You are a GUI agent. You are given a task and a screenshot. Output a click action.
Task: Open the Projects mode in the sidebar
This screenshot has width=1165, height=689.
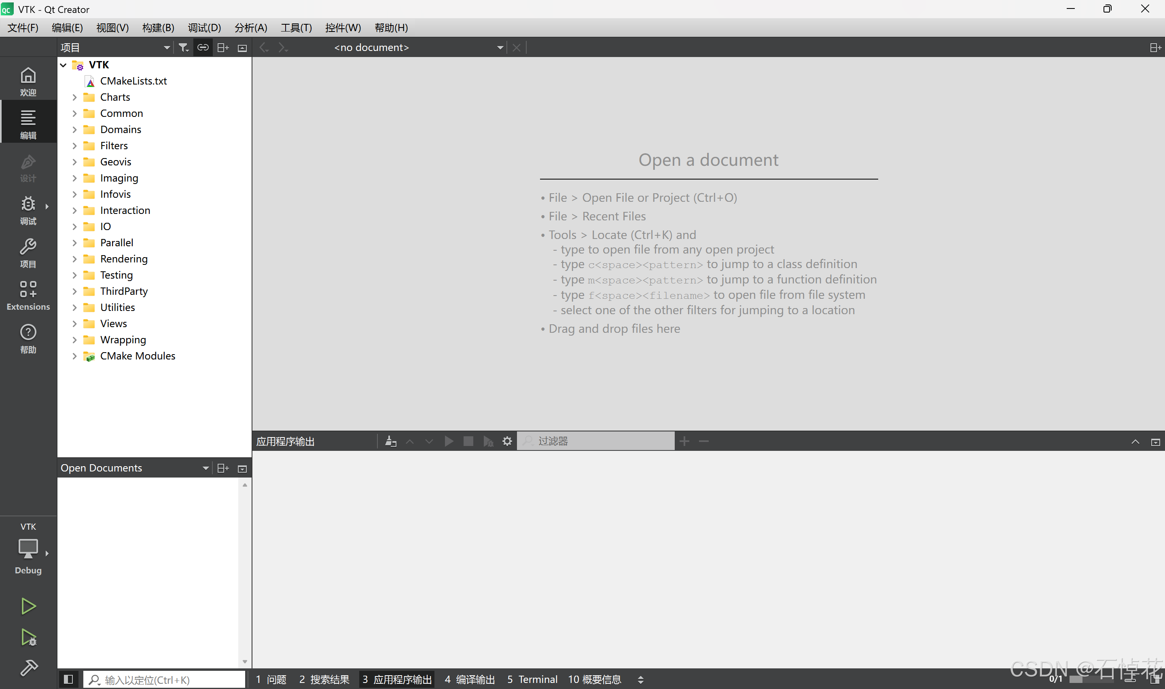pos(28,253)
